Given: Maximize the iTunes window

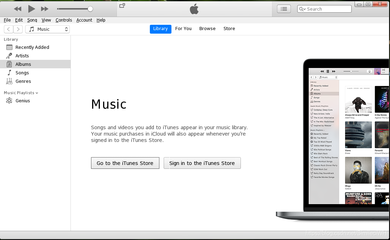Looking at the screenshot, I should (368, 4).
